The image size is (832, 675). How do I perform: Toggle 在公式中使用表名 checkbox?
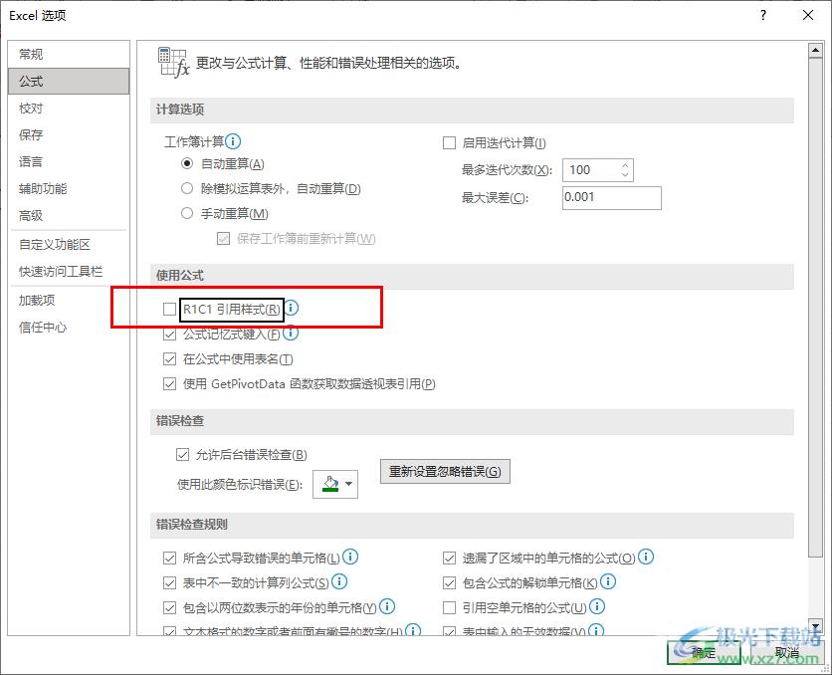[x=169, y=359]
